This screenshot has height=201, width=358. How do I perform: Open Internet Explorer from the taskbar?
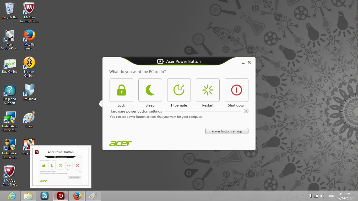12,196
